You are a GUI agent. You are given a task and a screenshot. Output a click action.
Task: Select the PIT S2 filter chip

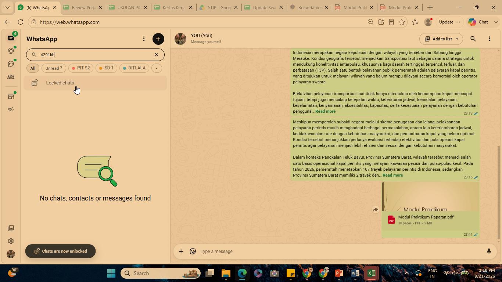coord(81,68)
